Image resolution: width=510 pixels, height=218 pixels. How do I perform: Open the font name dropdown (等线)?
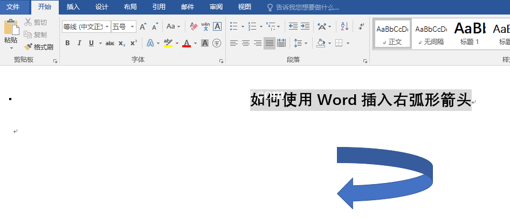pyautogui.click(x=107, y=26)
